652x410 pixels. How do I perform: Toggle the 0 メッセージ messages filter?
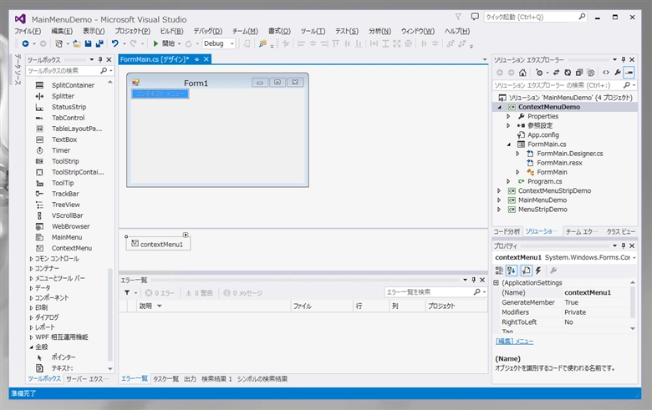point(243,293)
